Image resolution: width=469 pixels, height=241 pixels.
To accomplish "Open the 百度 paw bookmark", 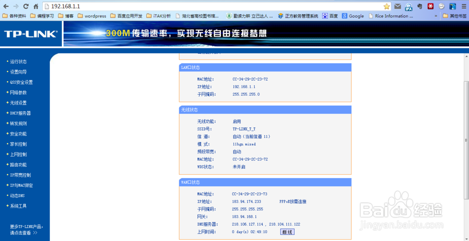I will click(330, 16).
